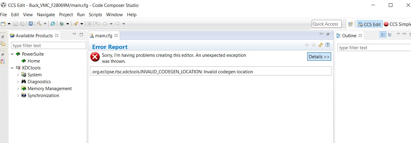Click the green Debug bug icon
The width and height of the screenshot is (411, 143).
click(x=62, y=24)
